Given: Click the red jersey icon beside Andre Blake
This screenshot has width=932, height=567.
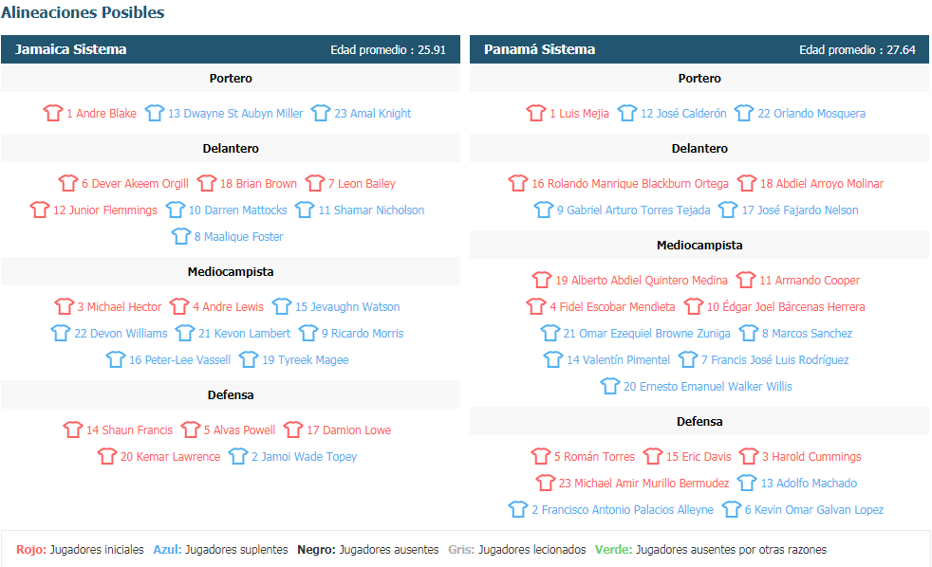Looking at the screenshot, I should pos(53,113).
